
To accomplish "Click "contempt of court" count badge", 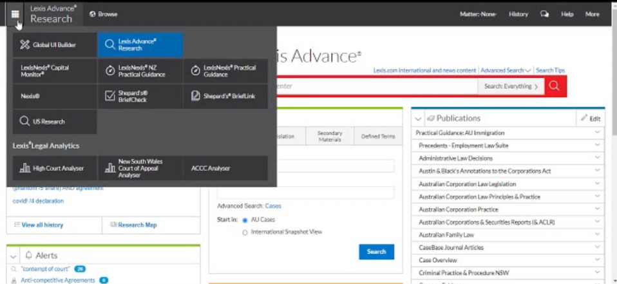I will point(80,269).
